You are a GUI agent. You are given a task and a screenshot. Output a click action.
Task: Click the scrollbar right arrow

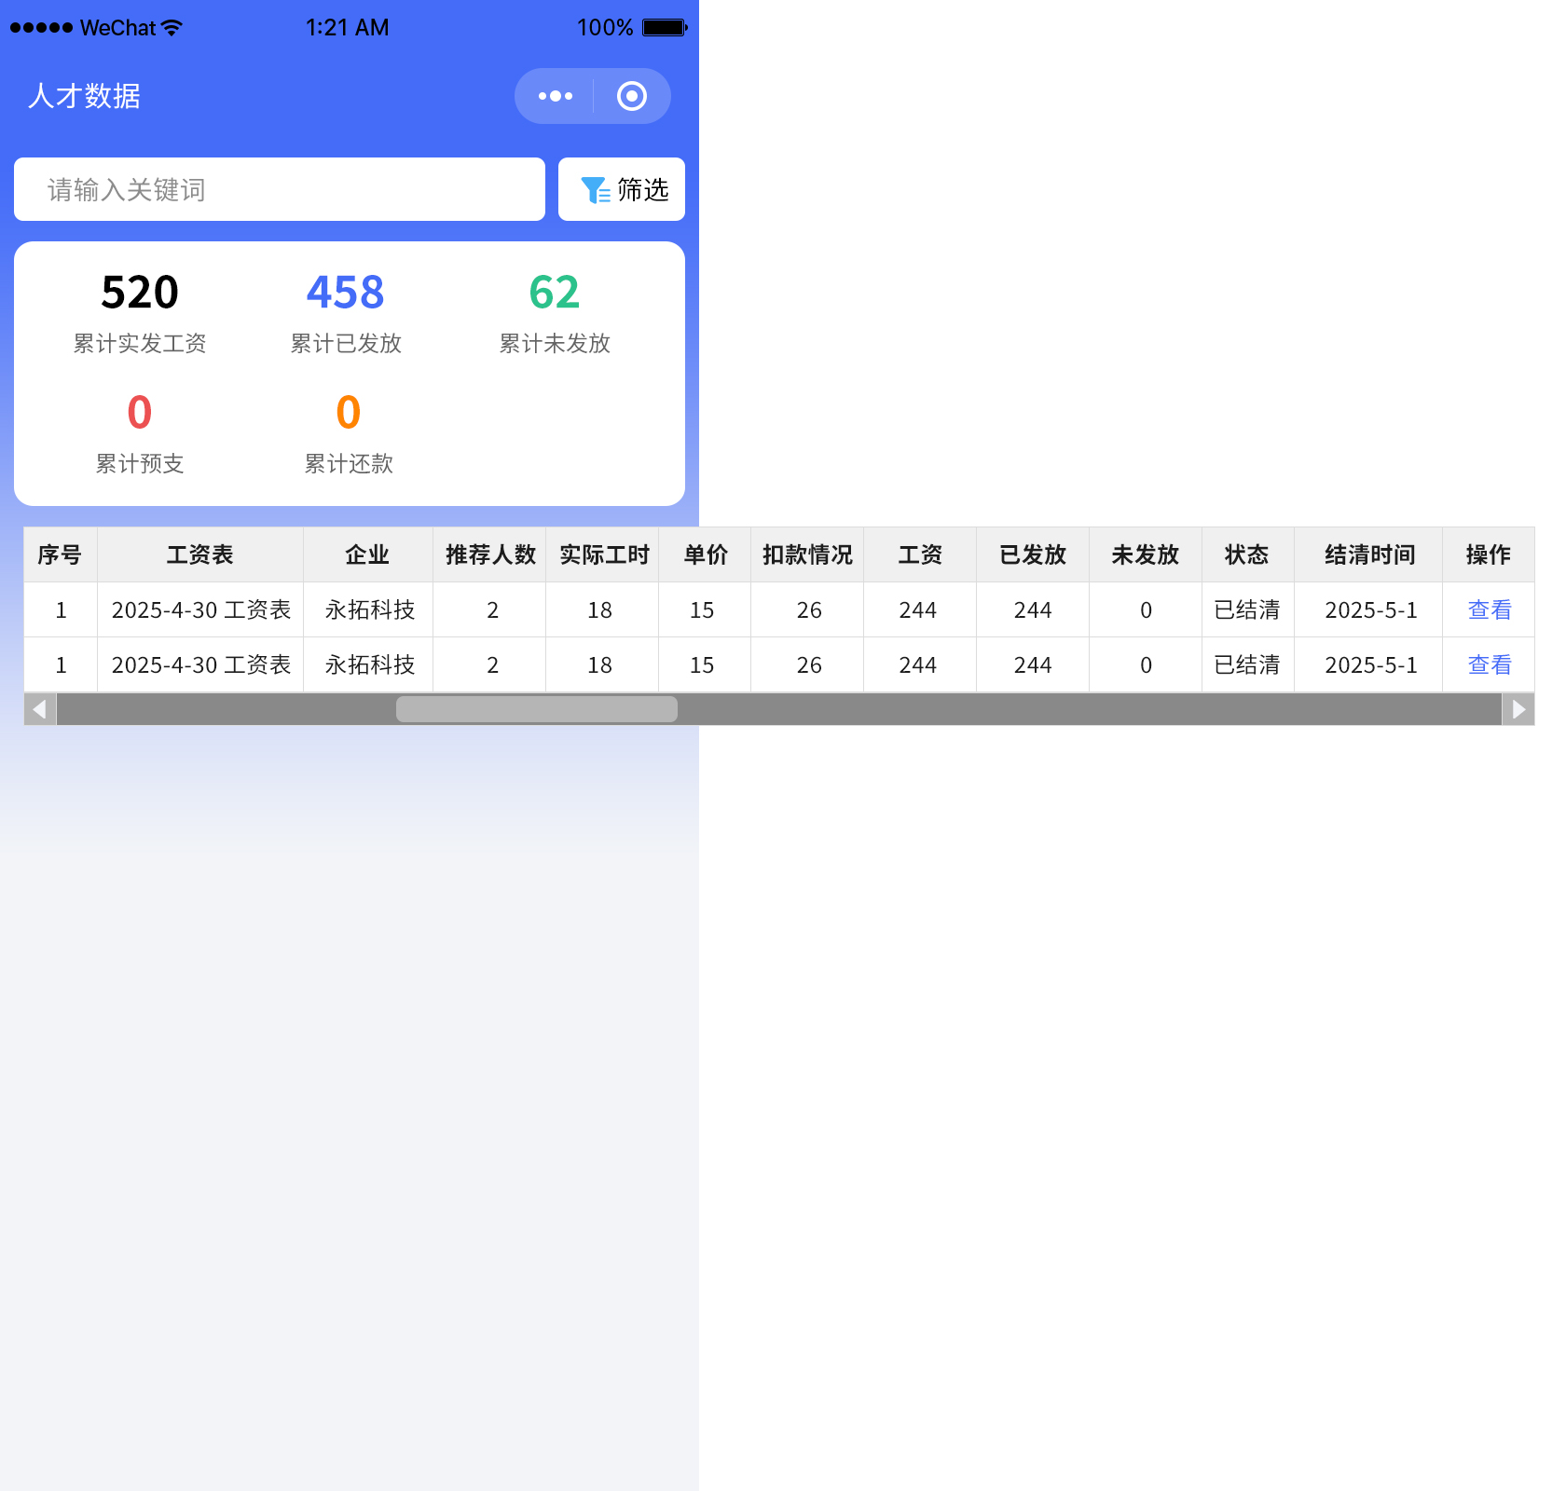[1518, 709]
